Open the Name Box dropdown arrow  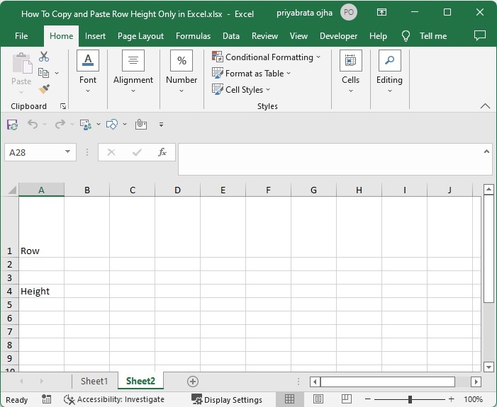pyautogui.click(x=68, y=152)
